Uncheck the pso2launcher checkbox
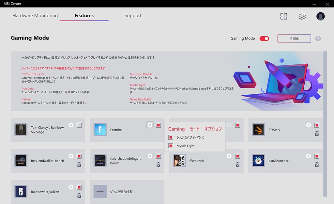The height and width of the screenshot is (204, 334). click(x=317, y=156)
